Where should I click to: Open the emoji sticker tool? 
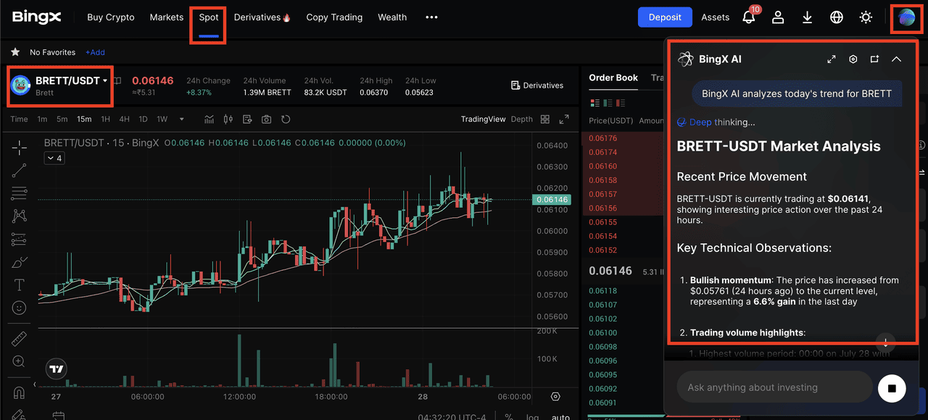point(20,308)
